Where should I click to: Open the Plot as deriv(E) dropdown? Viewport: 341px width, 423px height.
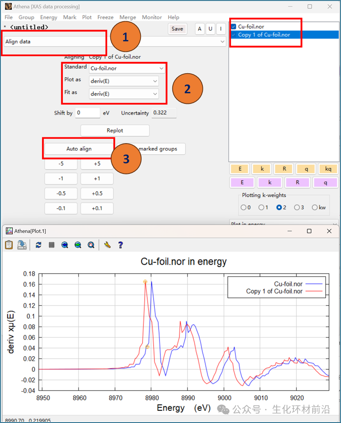coord(124,81)
